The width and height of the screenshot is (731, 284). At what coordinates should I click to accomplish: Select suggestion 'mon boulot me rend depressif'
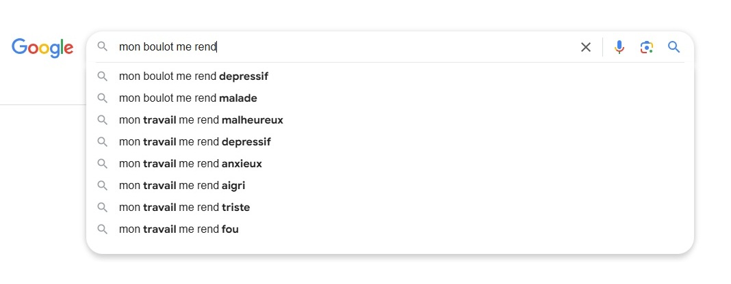pos(194,76)
